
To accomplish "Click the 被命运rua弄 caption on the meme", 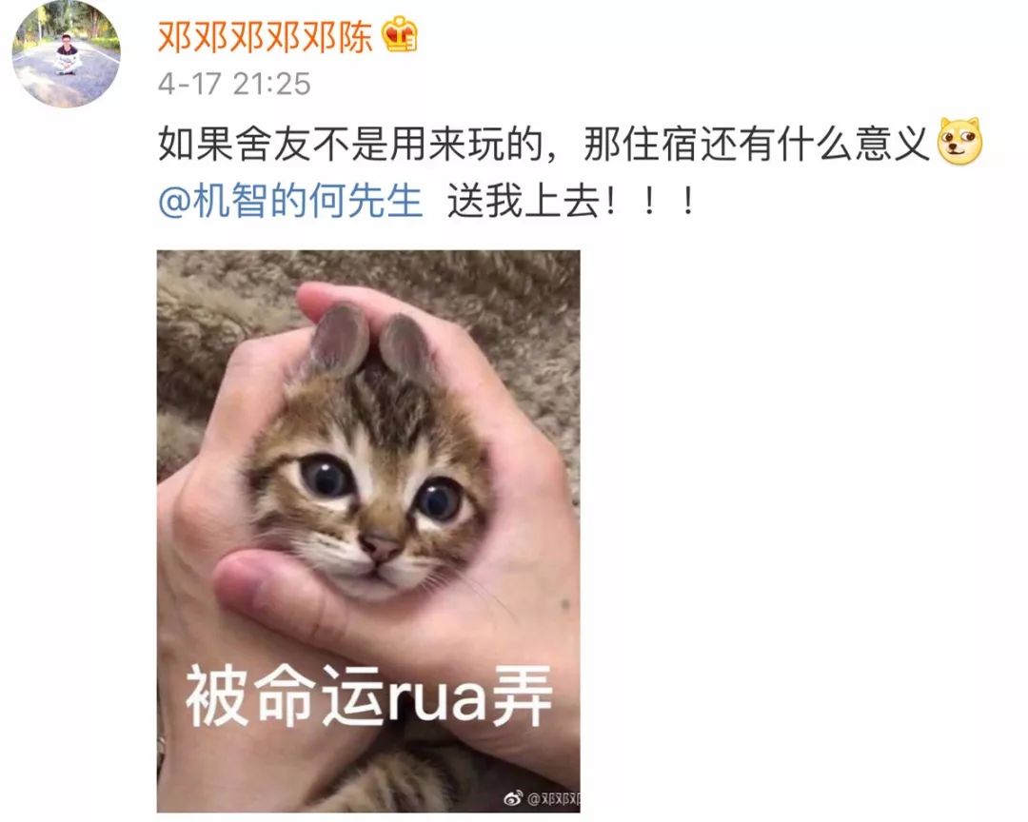I will point(369,695).
